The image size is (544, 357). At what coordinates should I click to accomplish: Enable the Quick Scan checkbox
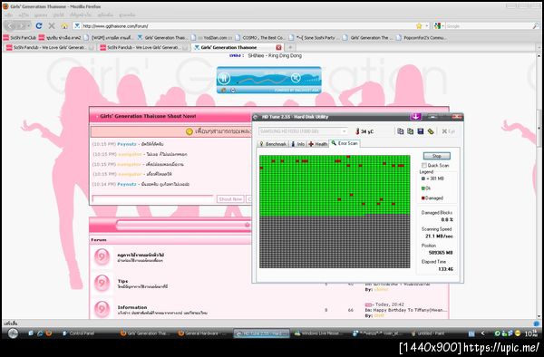424,165
